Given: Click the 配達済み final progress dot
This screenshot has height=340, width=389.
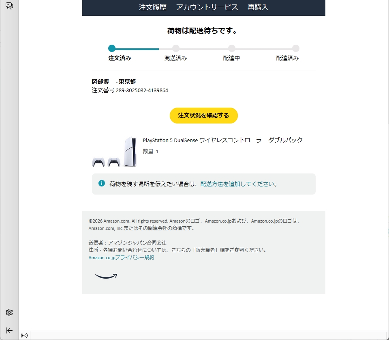Looking at the screenshot, I should coord(296,48).
